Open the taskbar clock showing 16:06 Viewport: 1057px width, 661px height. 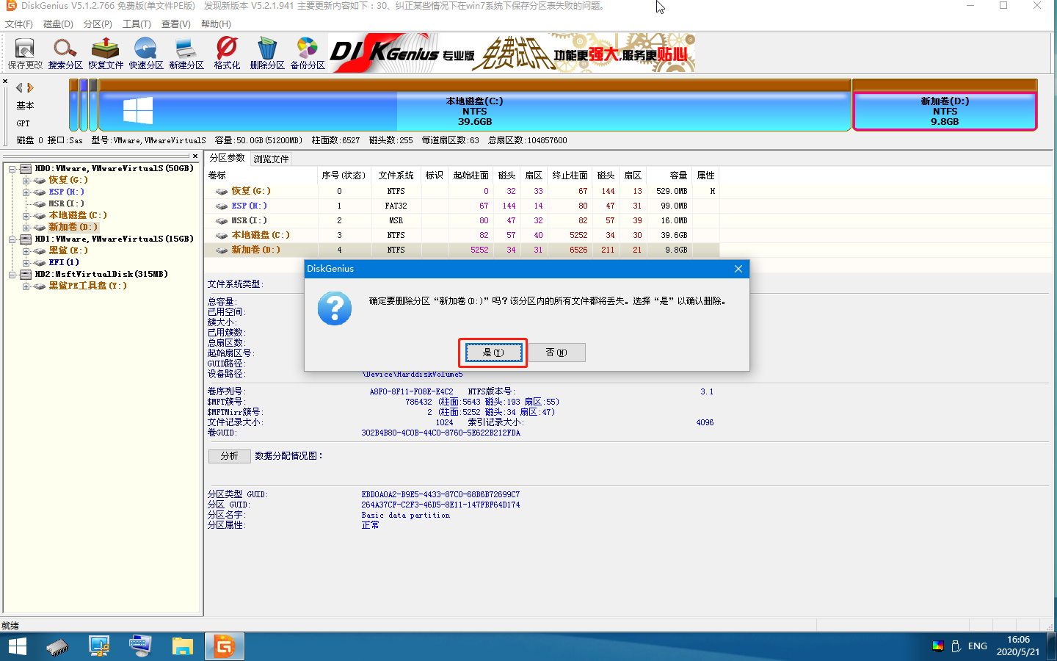[x=1018, y=646]
